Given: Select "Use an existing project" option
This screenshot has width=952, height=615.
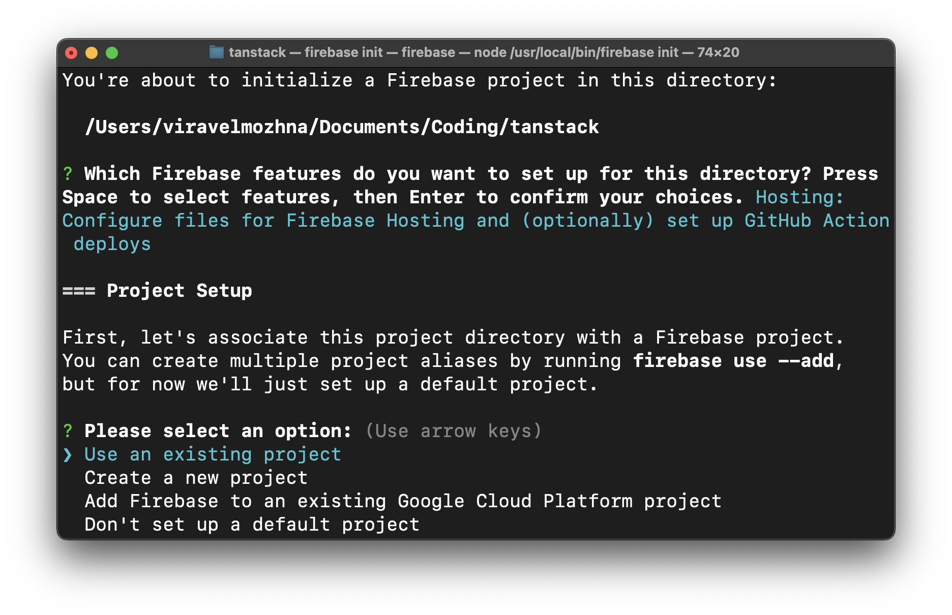Looking at the screenshot, I should [212, 454].
